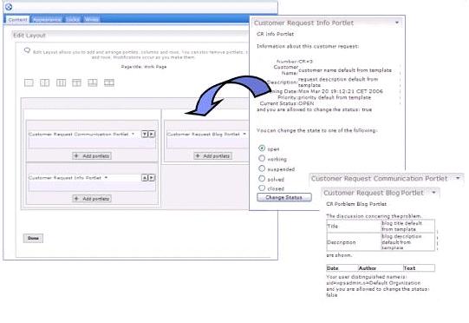Screen dimensions: 469x323
Task: Choose the three-column layout icon
Action: click(61, 82)
